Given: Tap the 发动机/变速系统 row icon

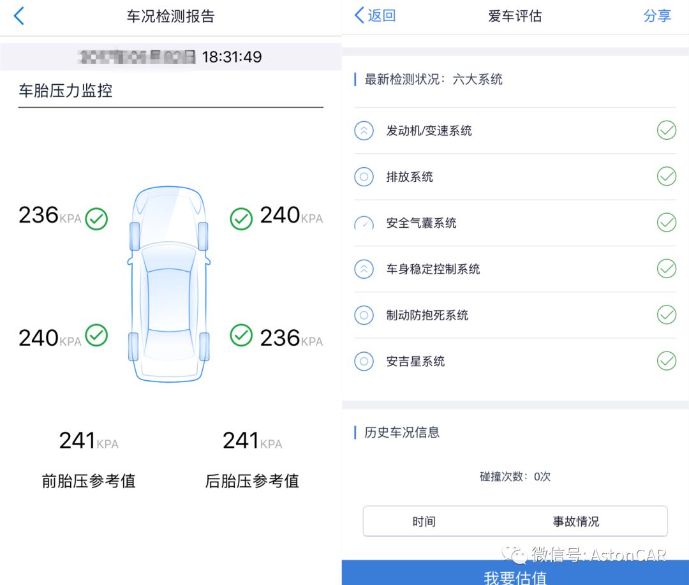Looking at the screenshot, I should (364, 131).
